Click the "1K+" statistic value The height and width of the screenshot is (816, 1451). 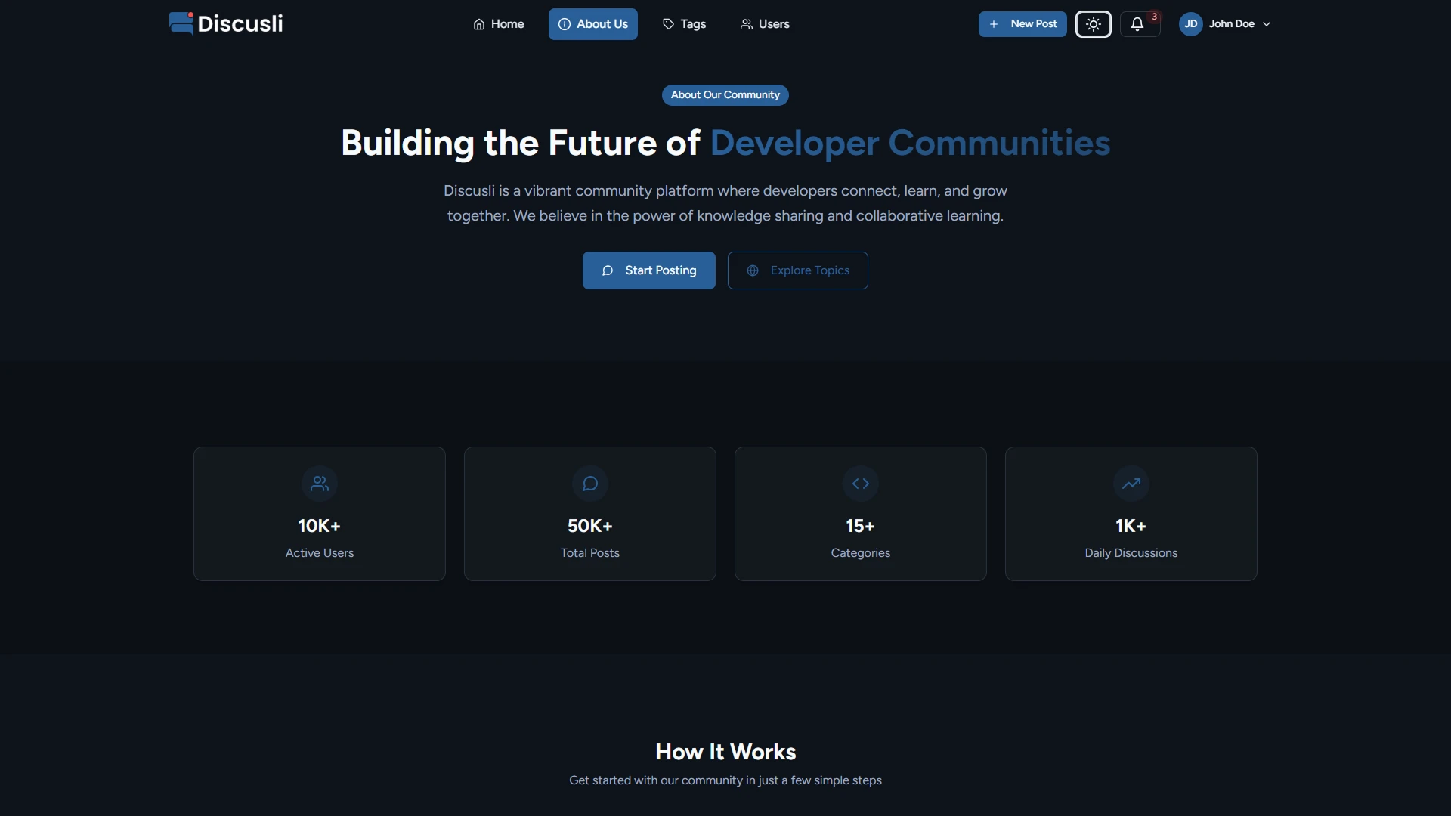[x=1131, y=526]
